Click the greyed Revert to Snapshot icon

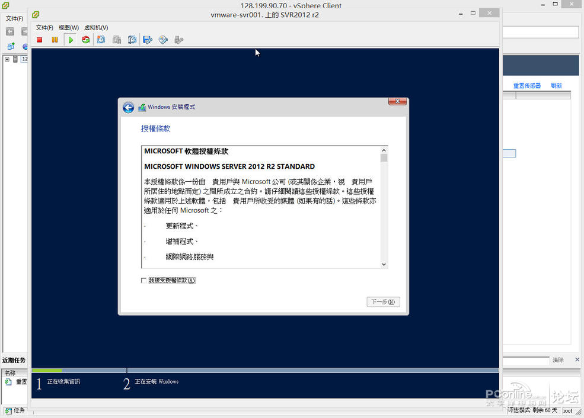click(x=117, y=40)
